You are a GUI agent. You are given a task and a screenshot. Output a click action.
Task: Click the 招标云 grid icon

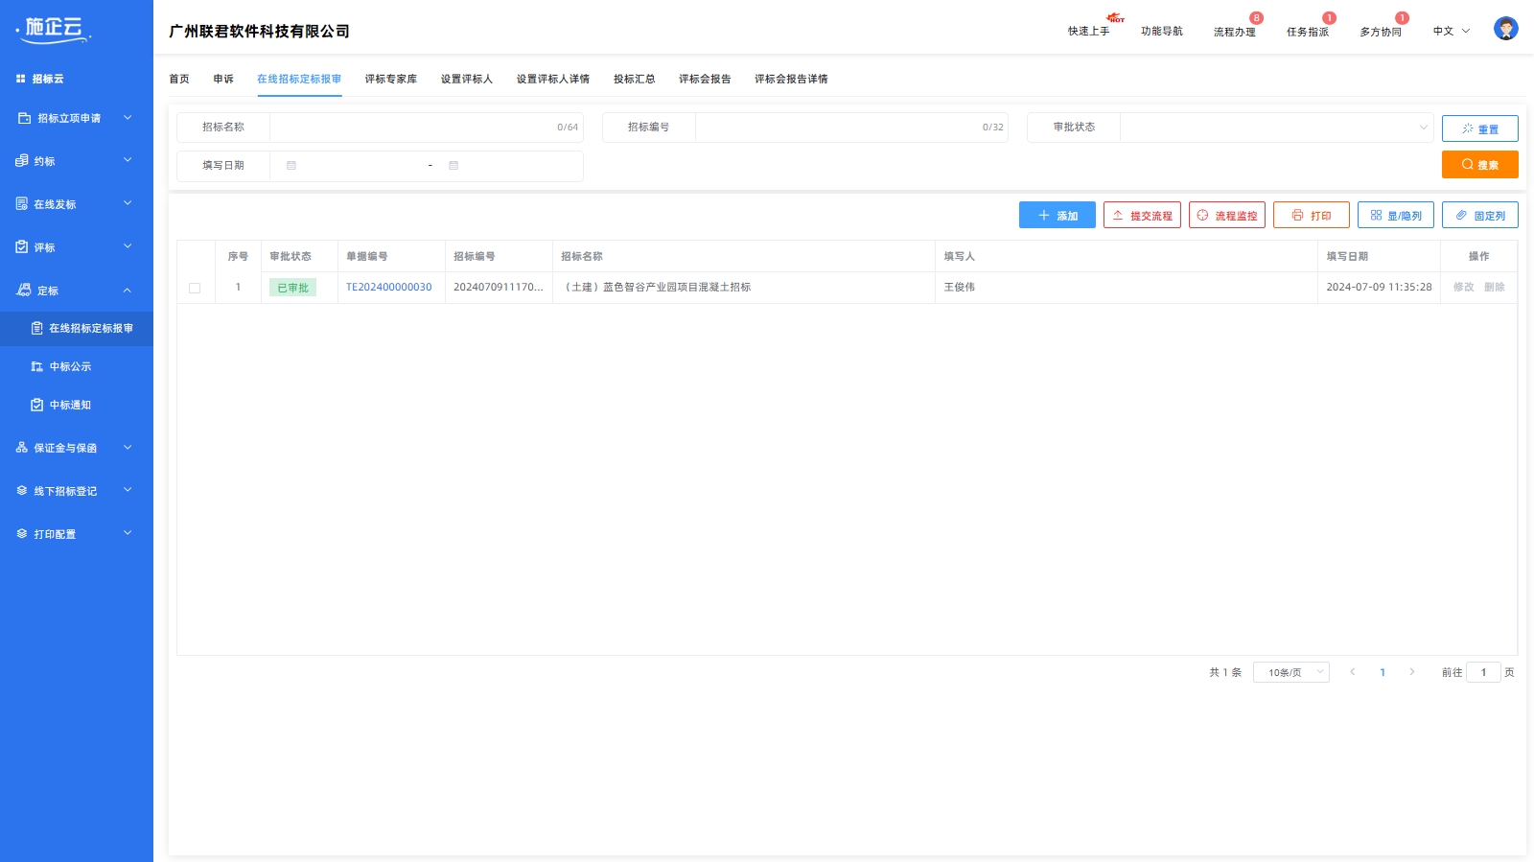click(x=21, y=79)
